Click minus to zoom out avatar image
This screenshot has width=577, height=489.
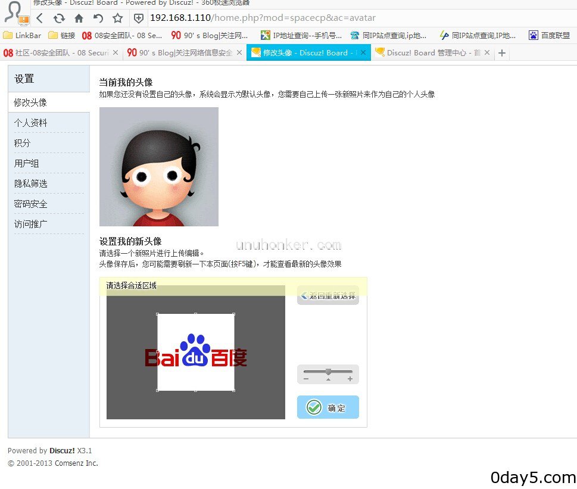click(x=305, y=379)
